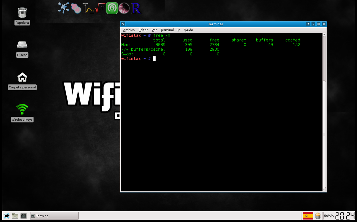Open the Ir menu in the Terminal

pyautogui.click(x=178, y=30)
